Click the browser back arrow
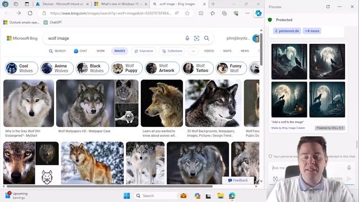 point(7,13)
